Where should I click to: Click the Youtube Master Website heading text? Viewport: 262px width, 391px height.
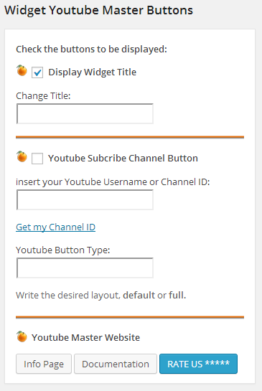coord(85,337)
